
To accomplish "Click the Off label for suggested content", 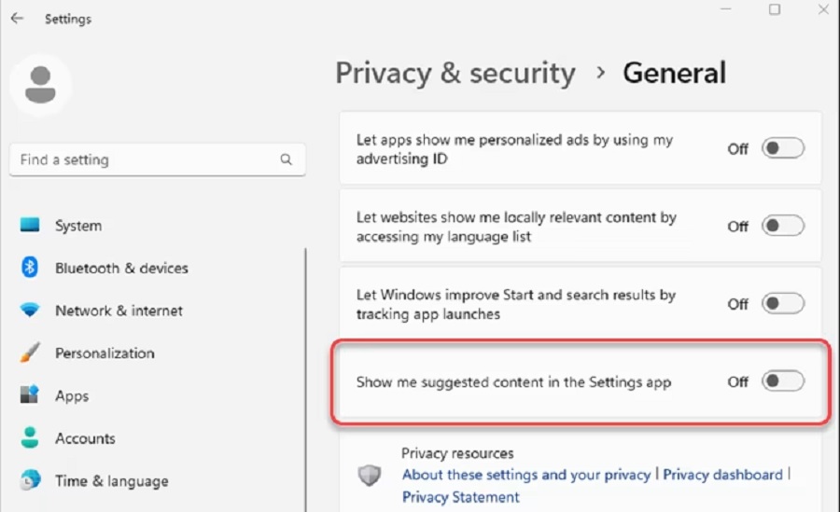I will pyautogui.click(x=737, y=381).
